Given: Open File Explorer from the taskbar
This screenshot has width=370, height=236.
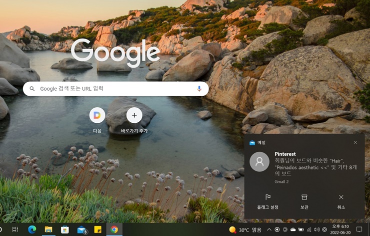Looking at the screenshot, I should pos(48,229).
